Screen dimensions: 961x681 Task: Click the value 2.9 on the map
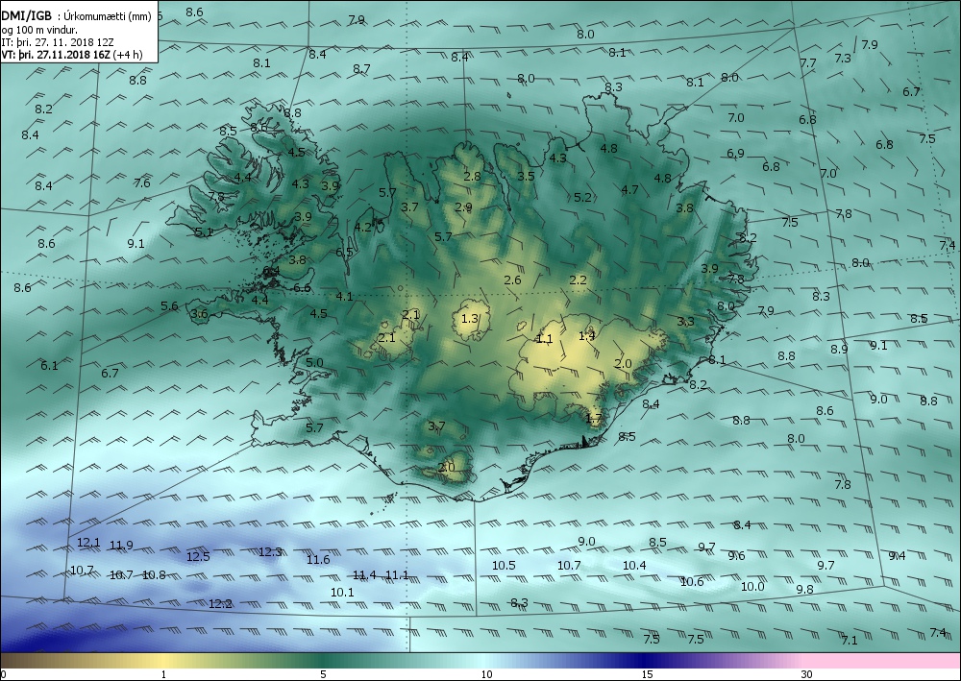463,207
